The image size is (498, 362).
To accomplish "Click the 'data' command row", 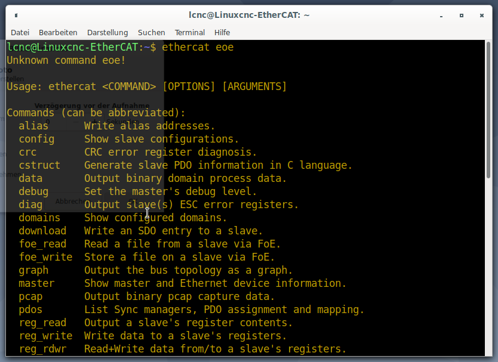I will point(152,178).
